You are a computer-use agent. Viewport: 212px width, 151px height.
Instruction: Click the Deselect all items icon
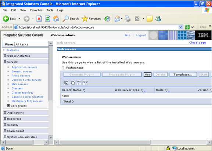73,82
